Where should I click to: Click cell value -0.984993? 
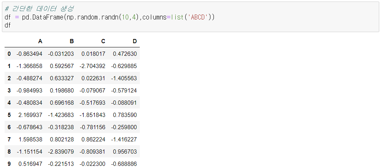[29, 91]
